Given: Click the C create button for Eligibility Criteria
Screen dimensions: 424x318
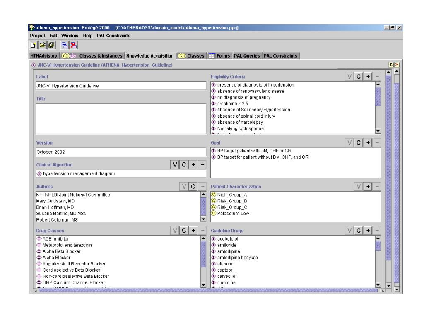Looking at the screenshot, I should [359, 77].
